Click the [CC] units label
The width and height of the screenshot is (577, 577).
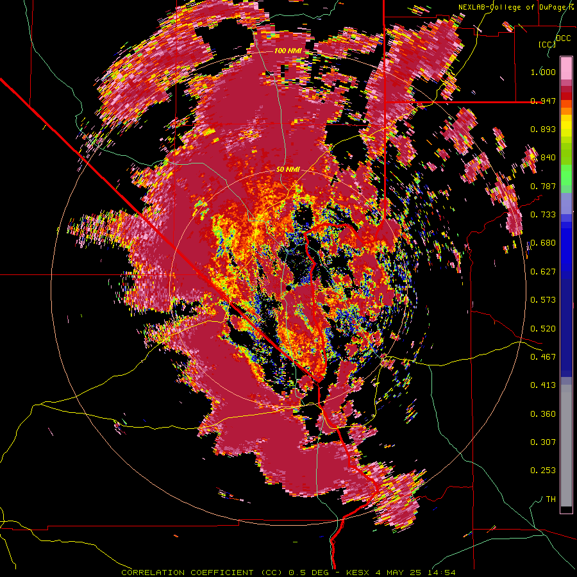[x=548, y=44]
